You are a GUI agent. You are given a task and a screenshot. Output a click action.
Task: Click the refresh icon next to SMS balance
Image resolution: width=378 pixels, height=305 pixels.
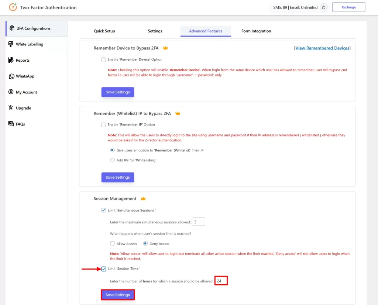tap(324, 7)
